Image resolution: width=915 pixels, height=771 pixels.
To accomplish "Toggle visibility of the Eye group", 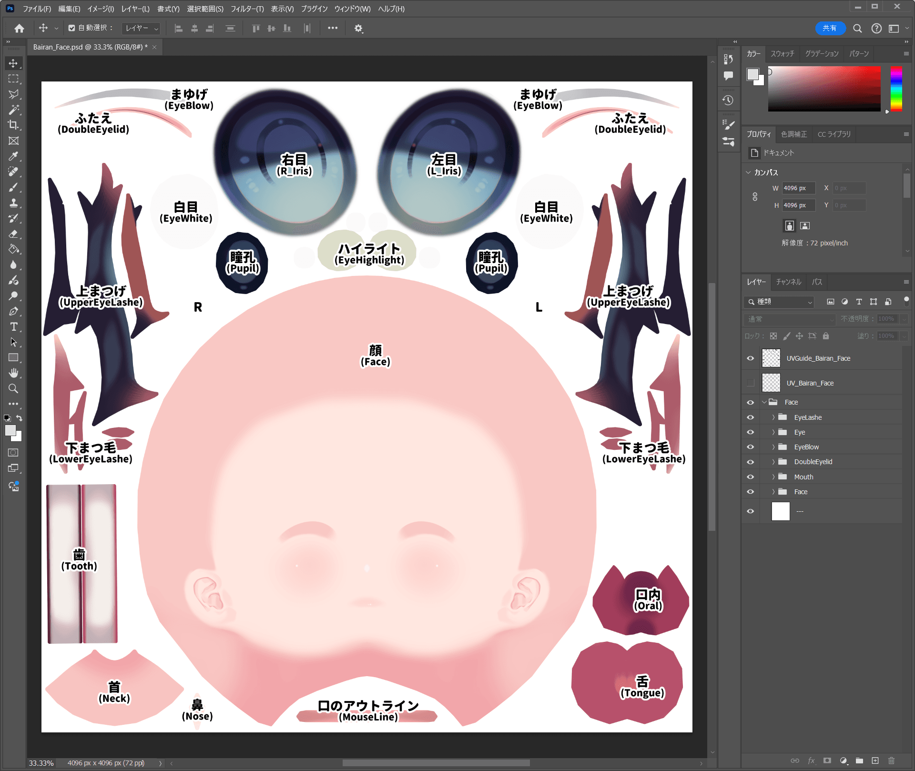I will click(751, 432).
